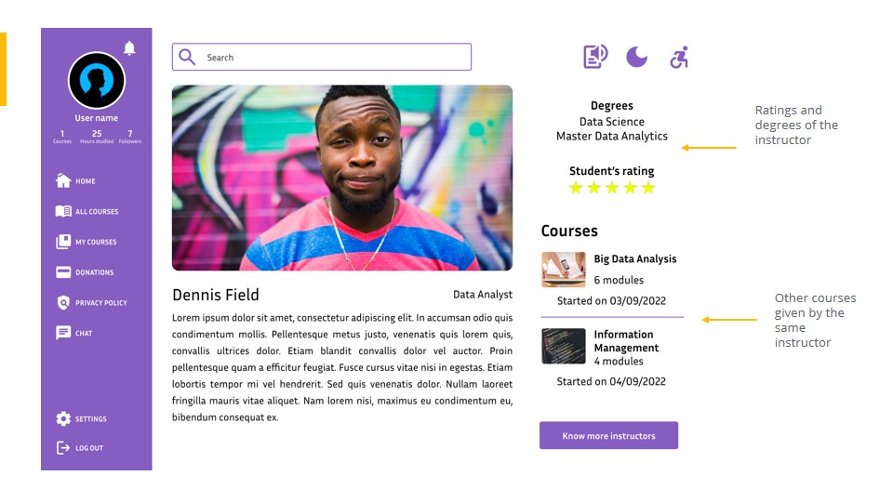
Task: Click the Home house icon
Action: pyautogui.click(x=63, y=180)
